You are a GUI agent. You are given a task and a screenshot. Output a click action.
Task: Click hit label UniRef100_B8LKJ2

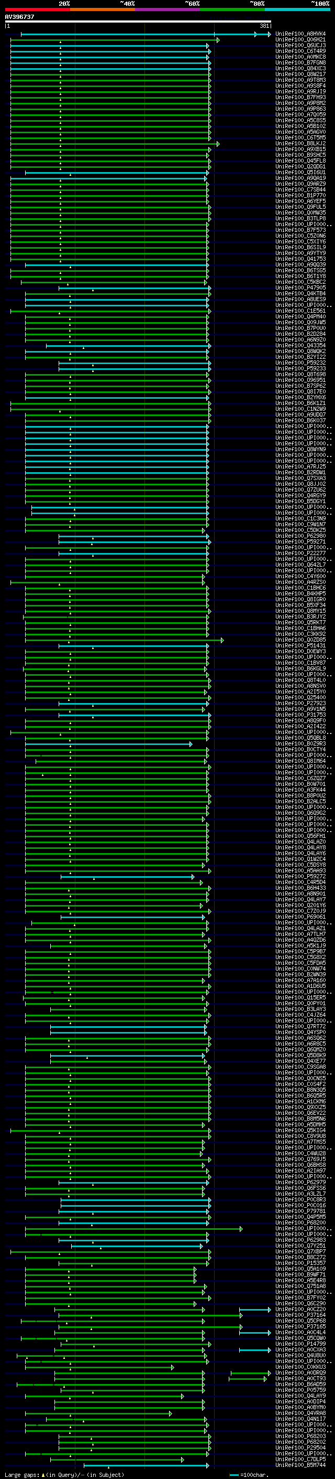pos(300,144)
